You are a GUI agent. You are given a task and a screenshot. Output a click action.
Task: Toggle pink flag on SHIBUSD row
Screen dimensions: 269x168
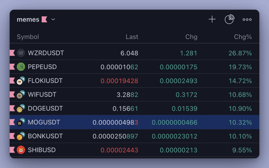click(12, 150)
